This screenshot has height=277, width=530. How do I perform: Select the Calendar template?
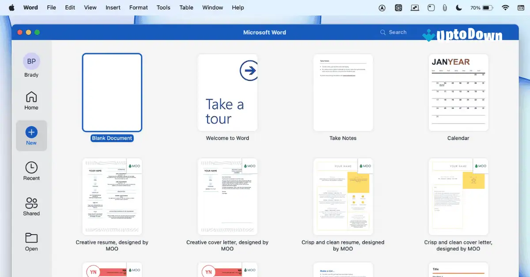click(x=458, y=92)
